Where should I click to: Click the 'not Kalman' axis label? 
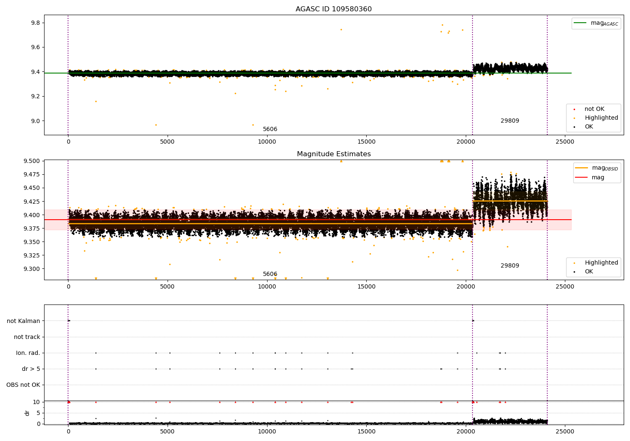tap(24, 321)
